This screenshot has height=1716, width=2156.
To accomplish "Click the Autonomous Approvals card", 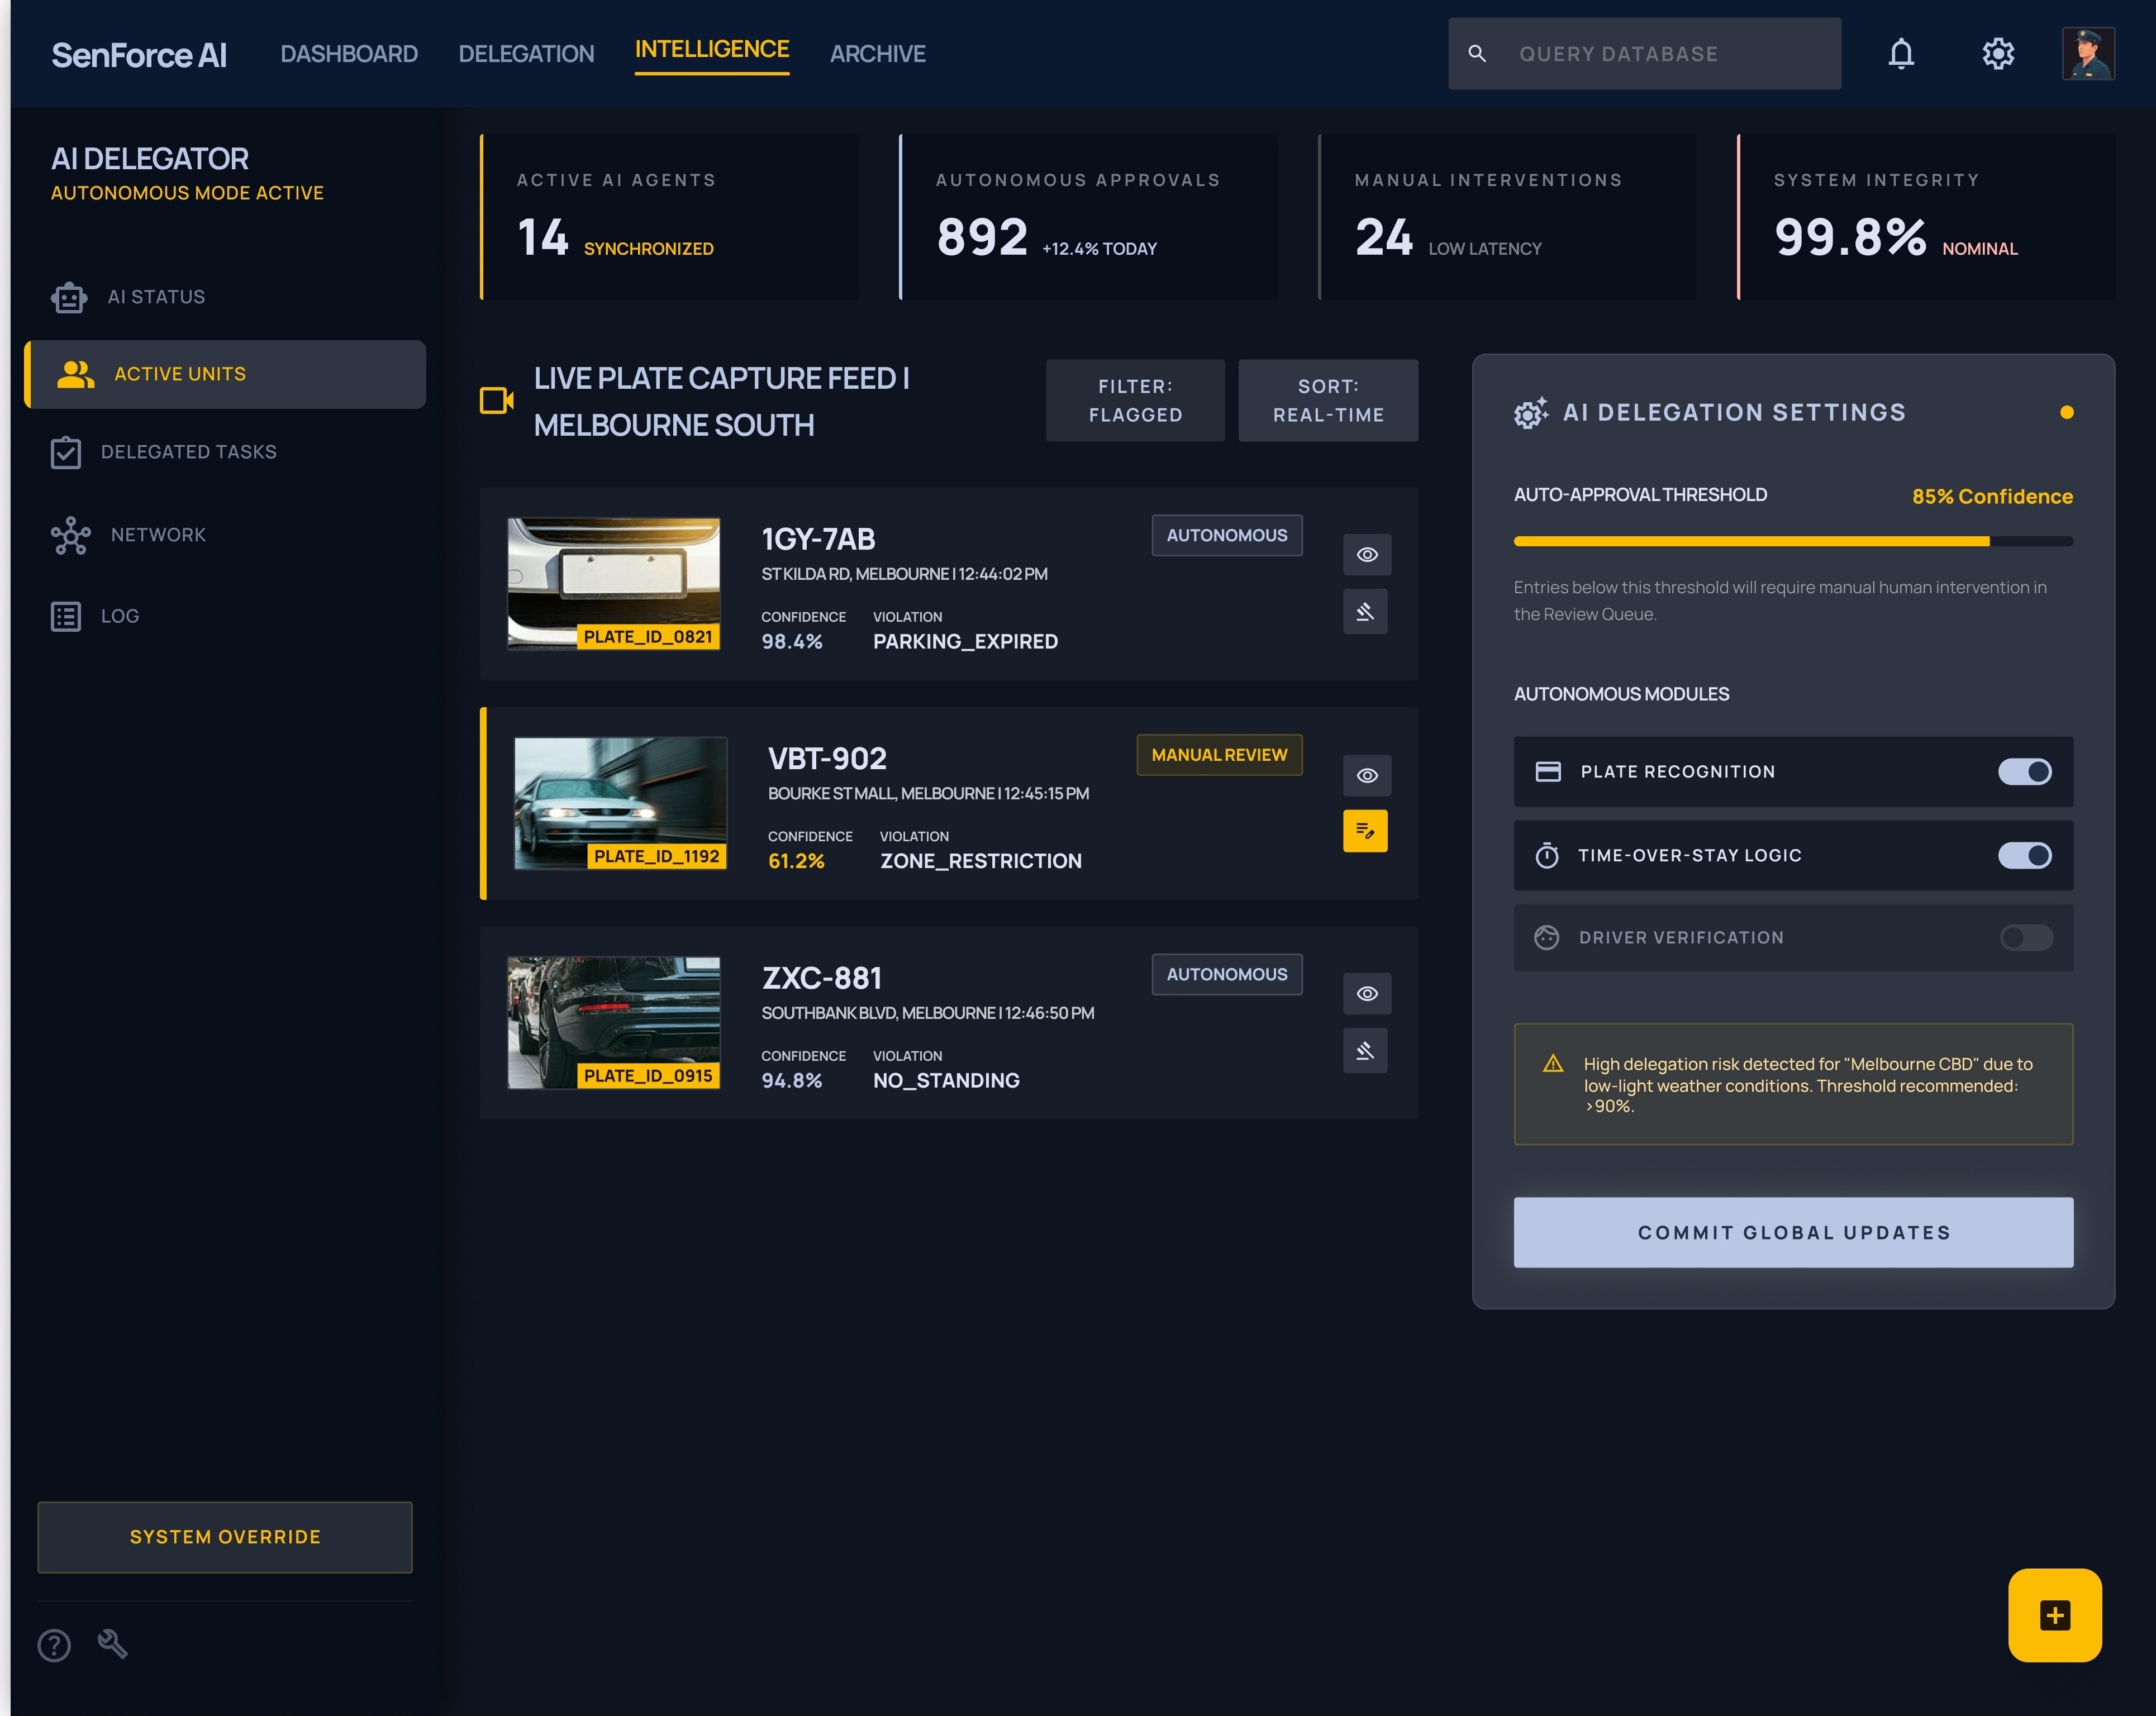I will click(x=1088, y=217).
